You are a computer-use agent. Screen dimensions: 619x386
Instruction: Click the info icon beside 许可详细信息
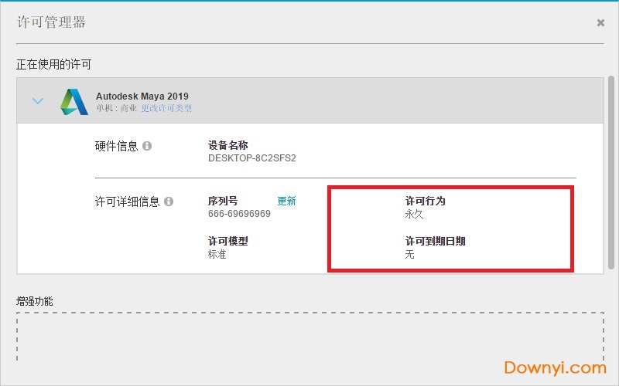click(169, 201)
